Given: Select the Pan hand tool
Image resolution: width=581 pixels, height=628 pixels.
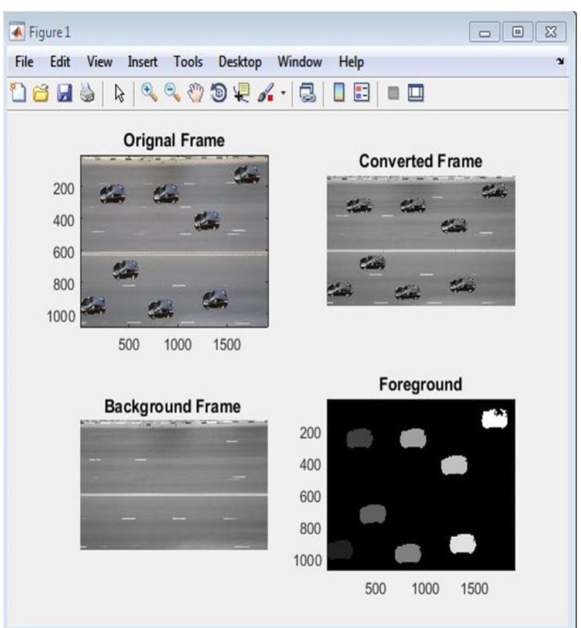Looking at the screenshot, I should pos(195,92).
